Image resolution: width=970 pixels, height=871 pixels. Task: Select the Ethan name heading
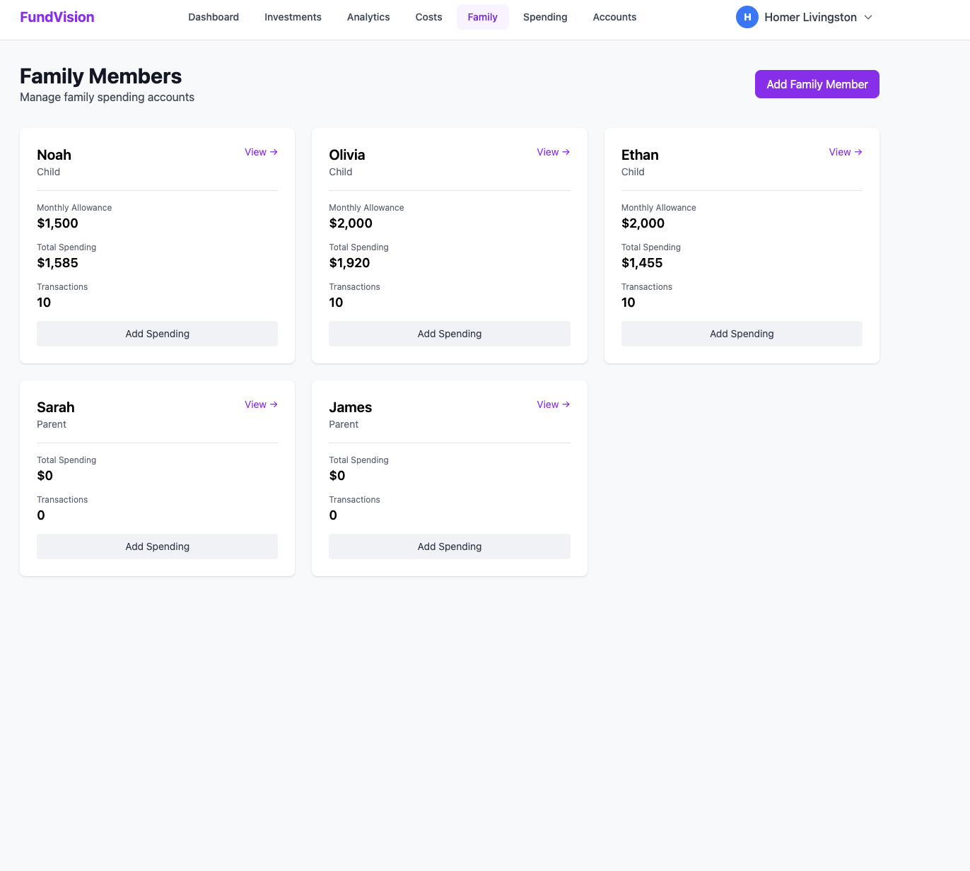tap(640, 155)
